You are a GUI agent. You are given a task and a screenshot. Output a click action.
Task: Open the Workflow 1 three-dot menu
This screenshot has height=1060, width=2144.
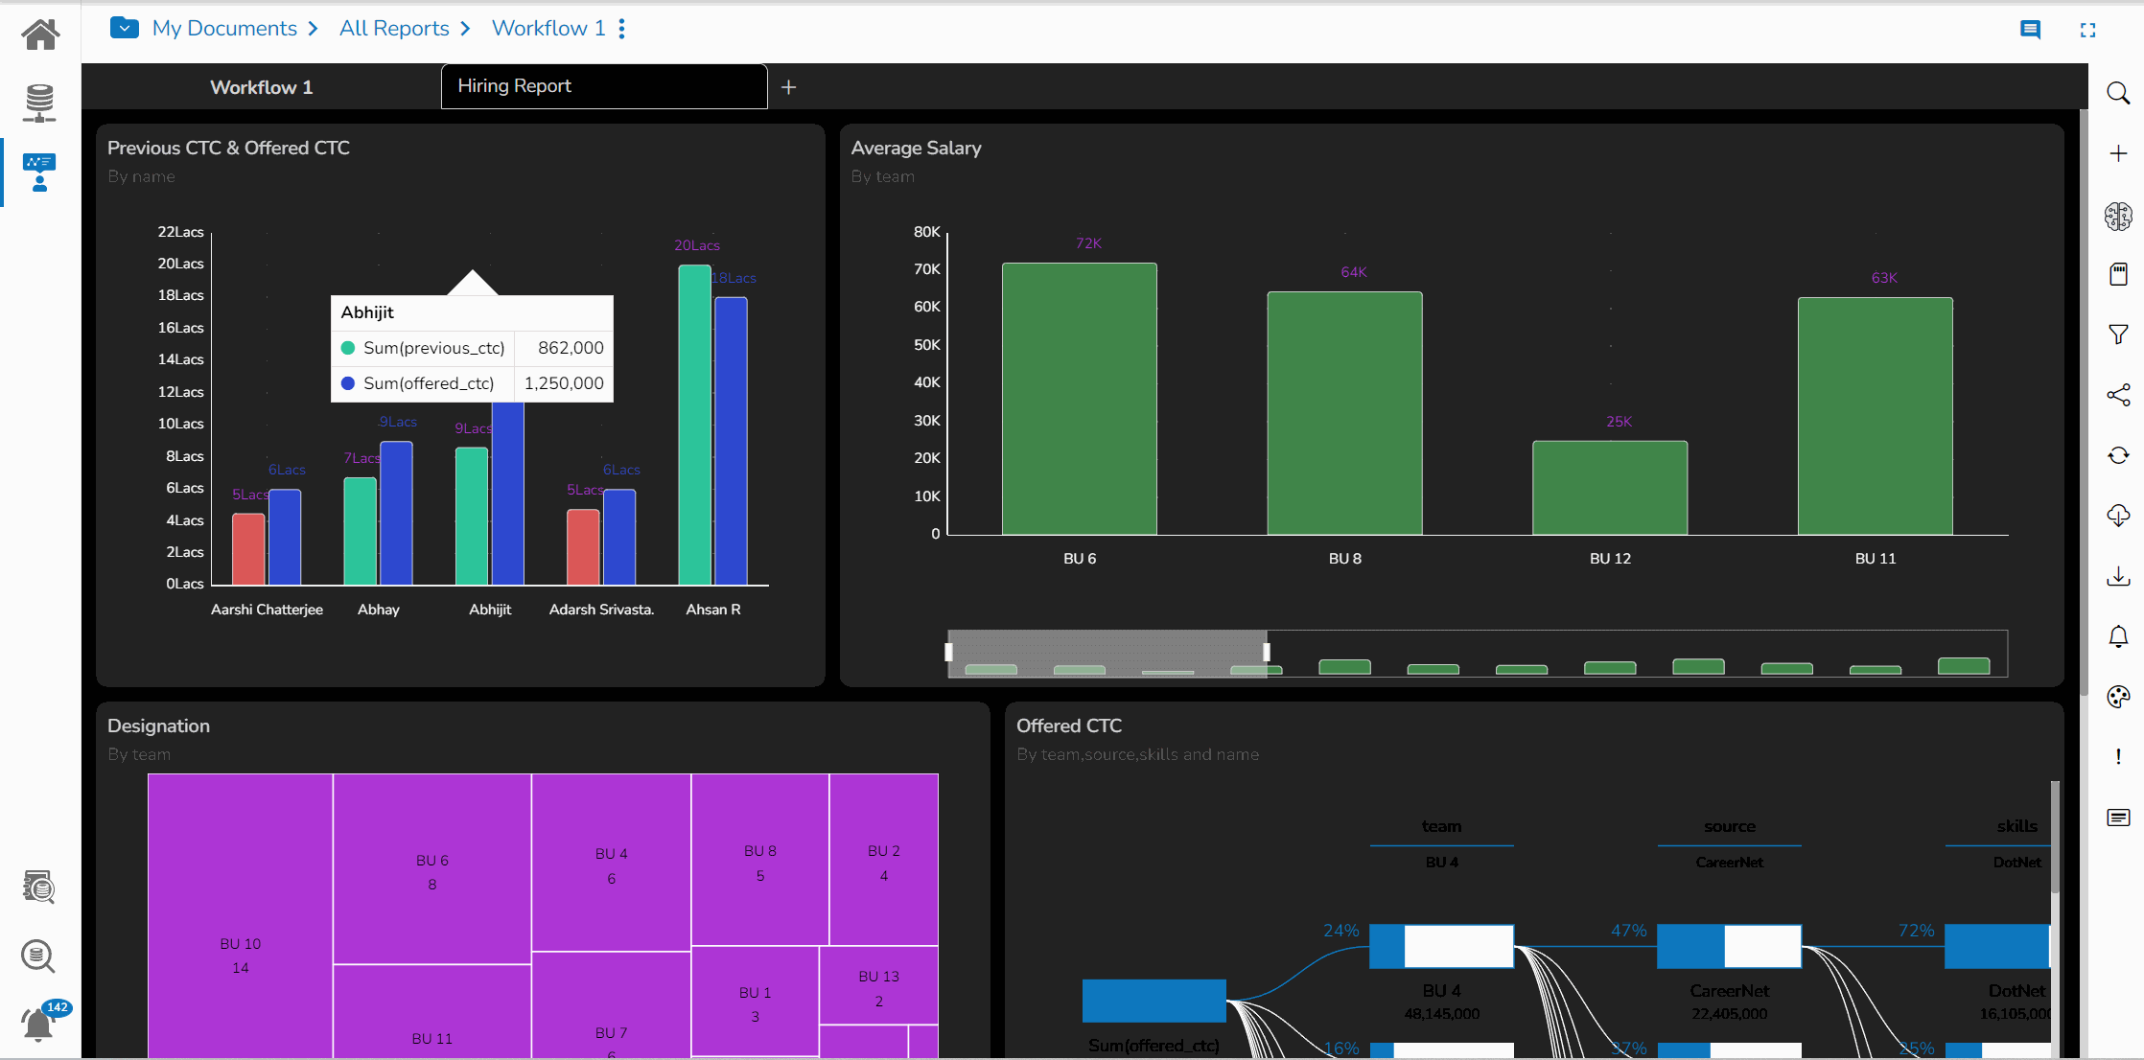coord(622,29)
